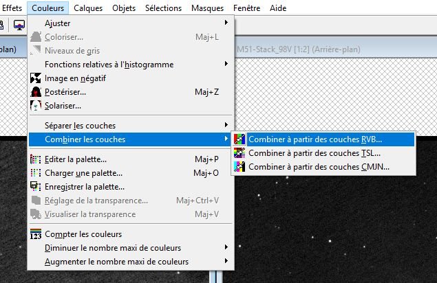Click the Enregistrer la palette disk icon
This screenshot has width=437, height=283.
(36, 186)
